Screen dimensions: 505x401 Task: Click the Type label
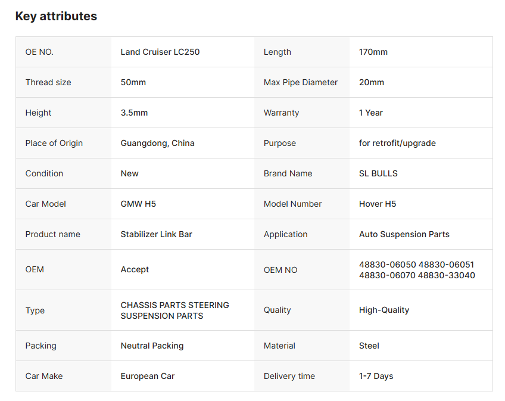[x=35, y=310]
